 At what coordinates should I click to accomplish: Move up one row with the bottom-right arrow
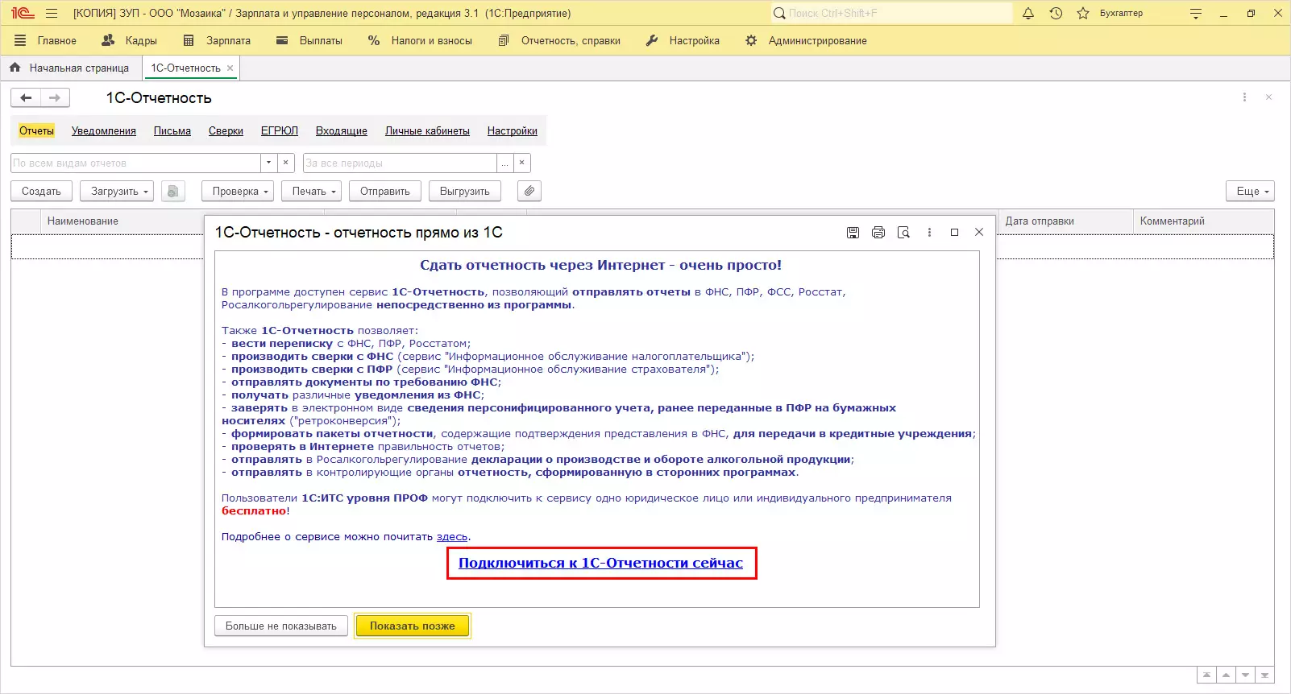(x=1226, y=675)
